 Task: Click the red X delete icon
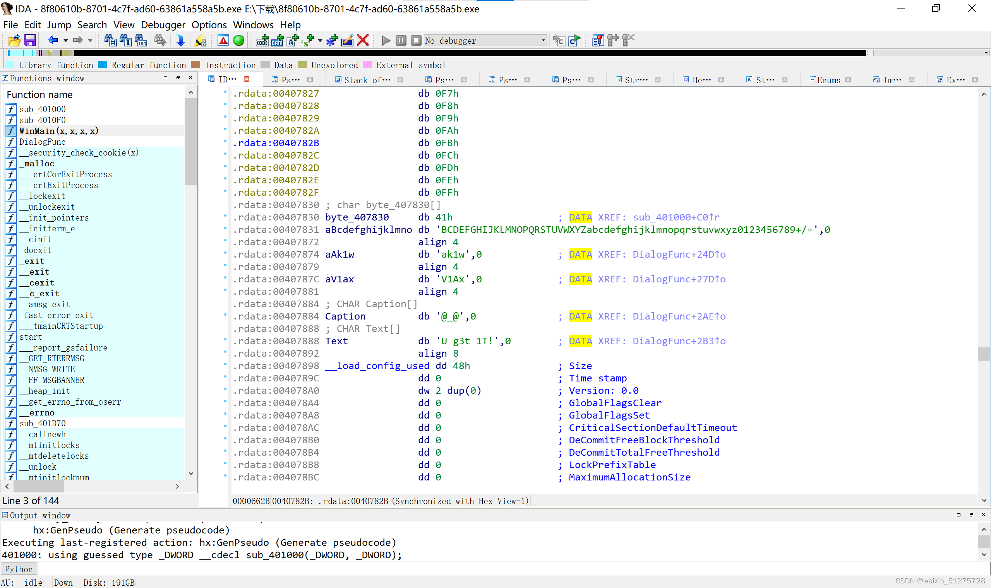(363, 40)
